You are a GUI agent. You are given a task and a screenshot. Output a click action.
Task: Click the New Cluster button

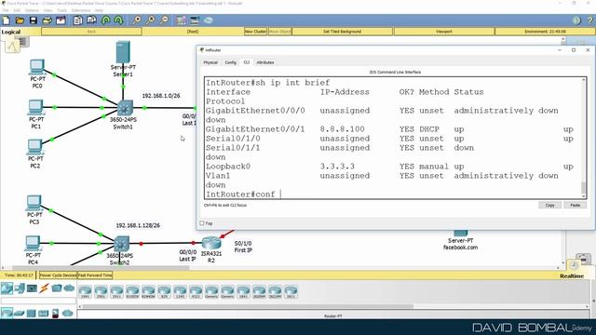pos(255,32)
